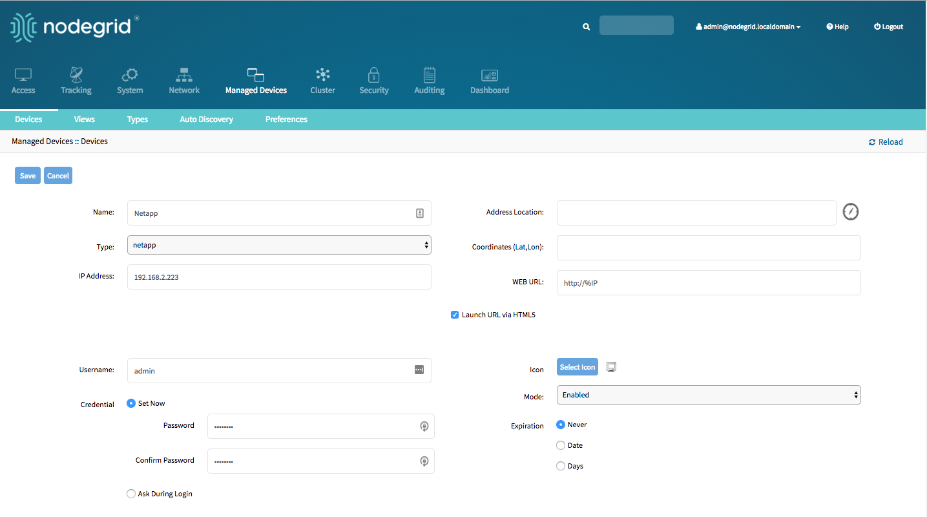Click the nodegrid logo
The image size is (927, 517).
(74, 28)
